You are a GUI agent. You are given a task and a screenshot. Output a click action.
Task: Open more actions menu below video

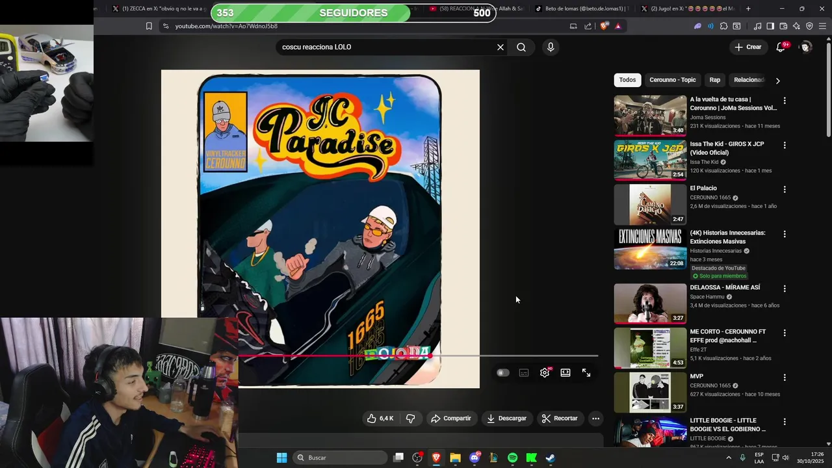(x=595, y=419)
